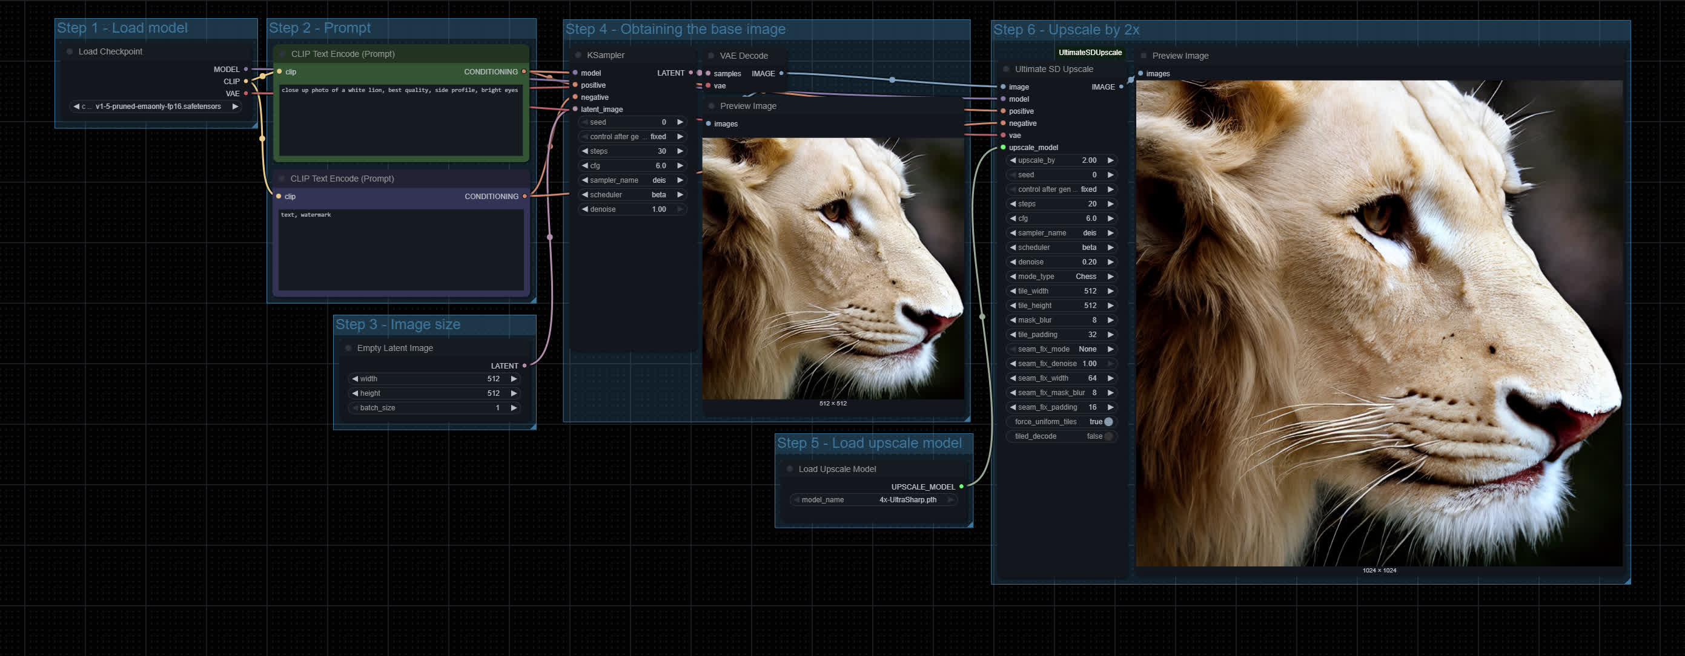Click the 1024 x 1024 upscaled lion preview
The width and height of the screenshot is (1685, 656).
coord(1379,323)
